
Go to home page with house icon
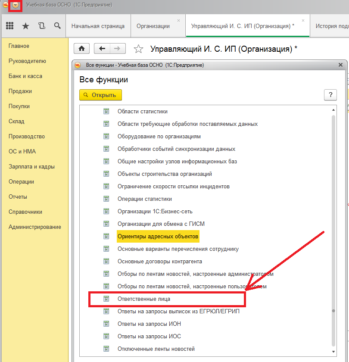82,48
